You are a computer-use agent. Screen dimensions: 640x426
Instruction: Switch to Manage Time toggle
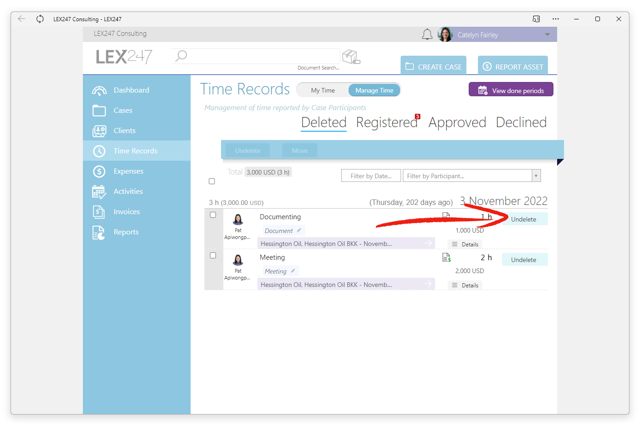374,90
